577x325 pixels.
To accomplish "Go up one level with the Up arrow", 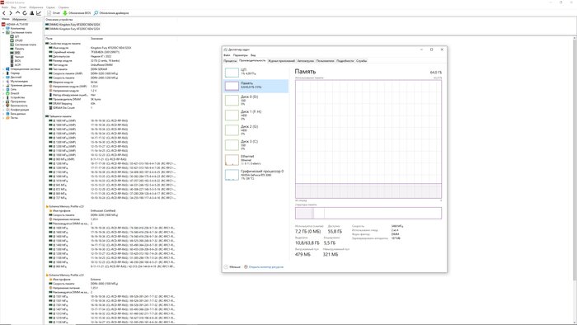I will point(17,13).
